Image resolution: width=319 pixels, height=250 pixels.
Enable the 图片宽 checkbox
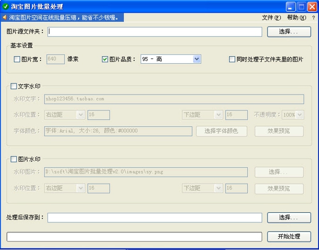17,59
